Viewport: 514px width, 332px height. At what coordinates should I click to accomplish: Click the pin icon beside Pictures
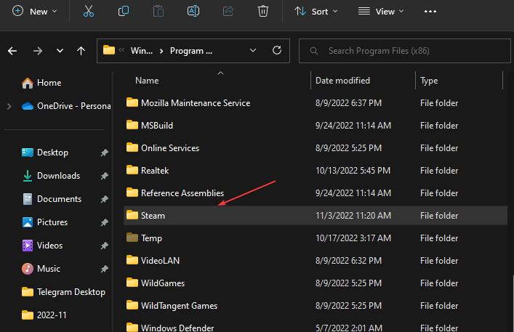pyautogui.click(x=104, y=222)
